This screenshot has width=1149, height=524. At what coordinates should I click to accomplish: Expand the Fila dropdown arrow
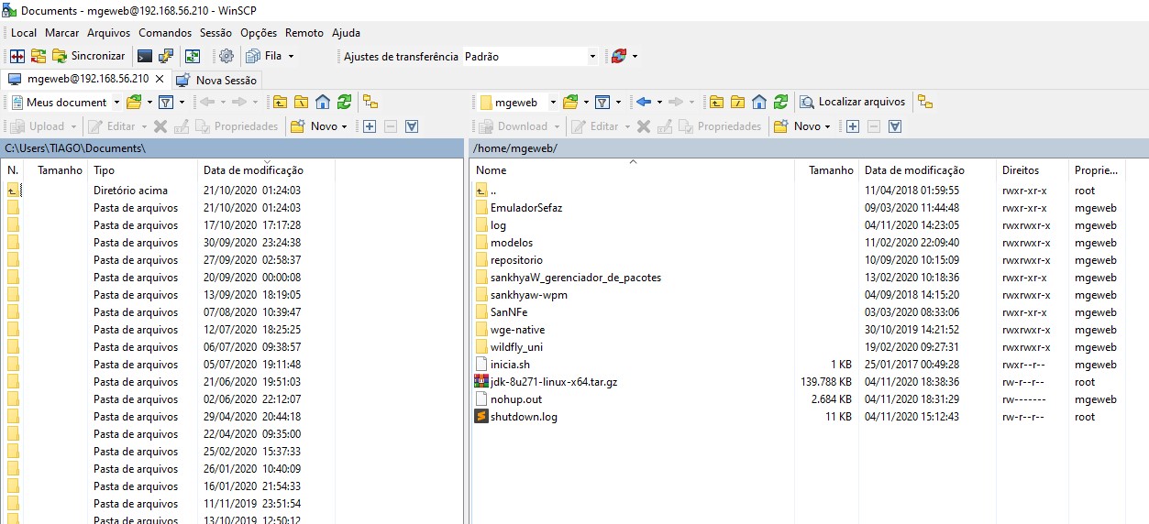point(292,56)
